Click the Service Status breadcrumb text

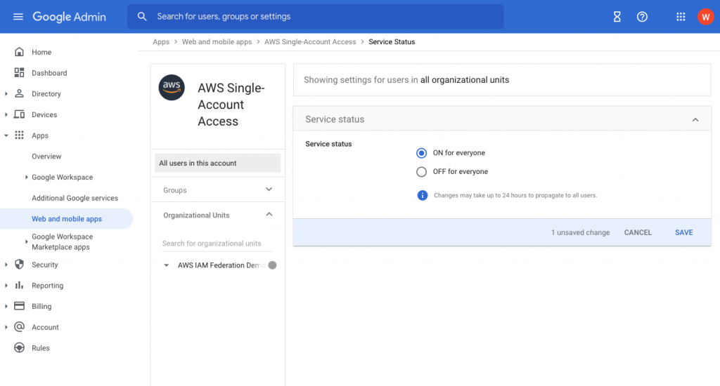click(392, 41)
